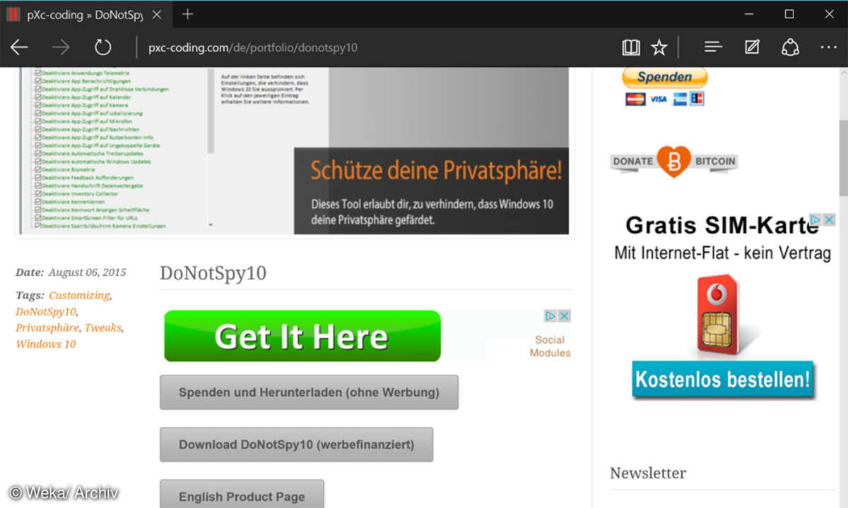This screenshot has width=848, height=508.
Task: Click the Share icon in toolbar
Action: coord(790,47)
